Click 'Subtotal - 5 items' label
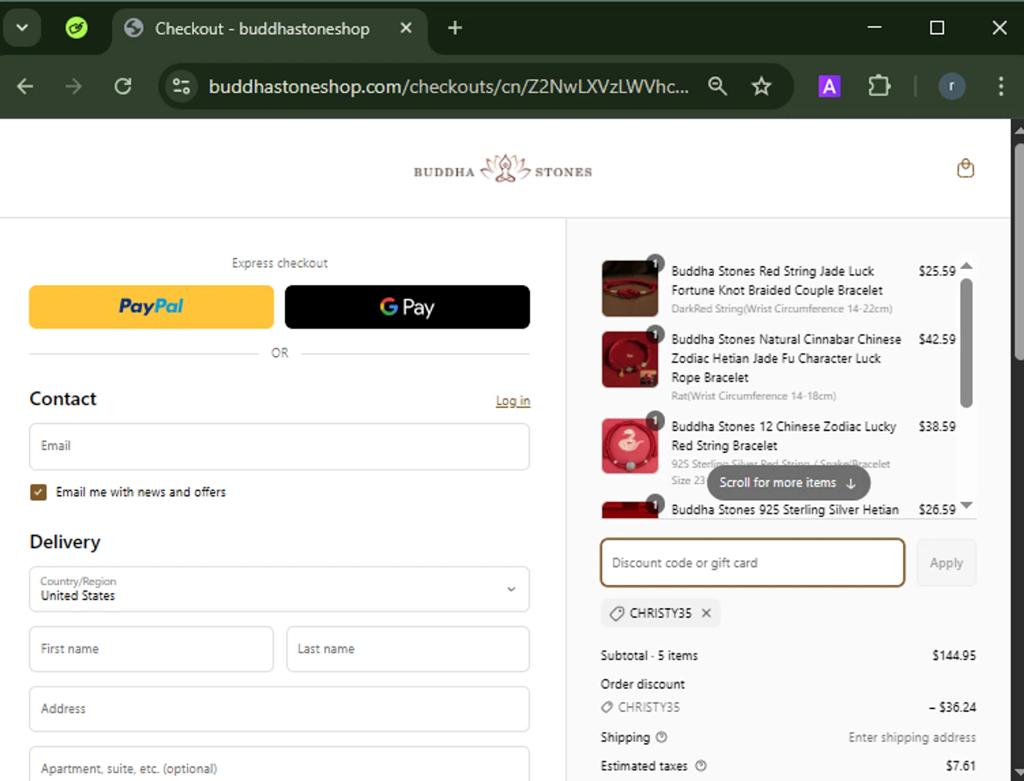 click(x=649, y=655)
